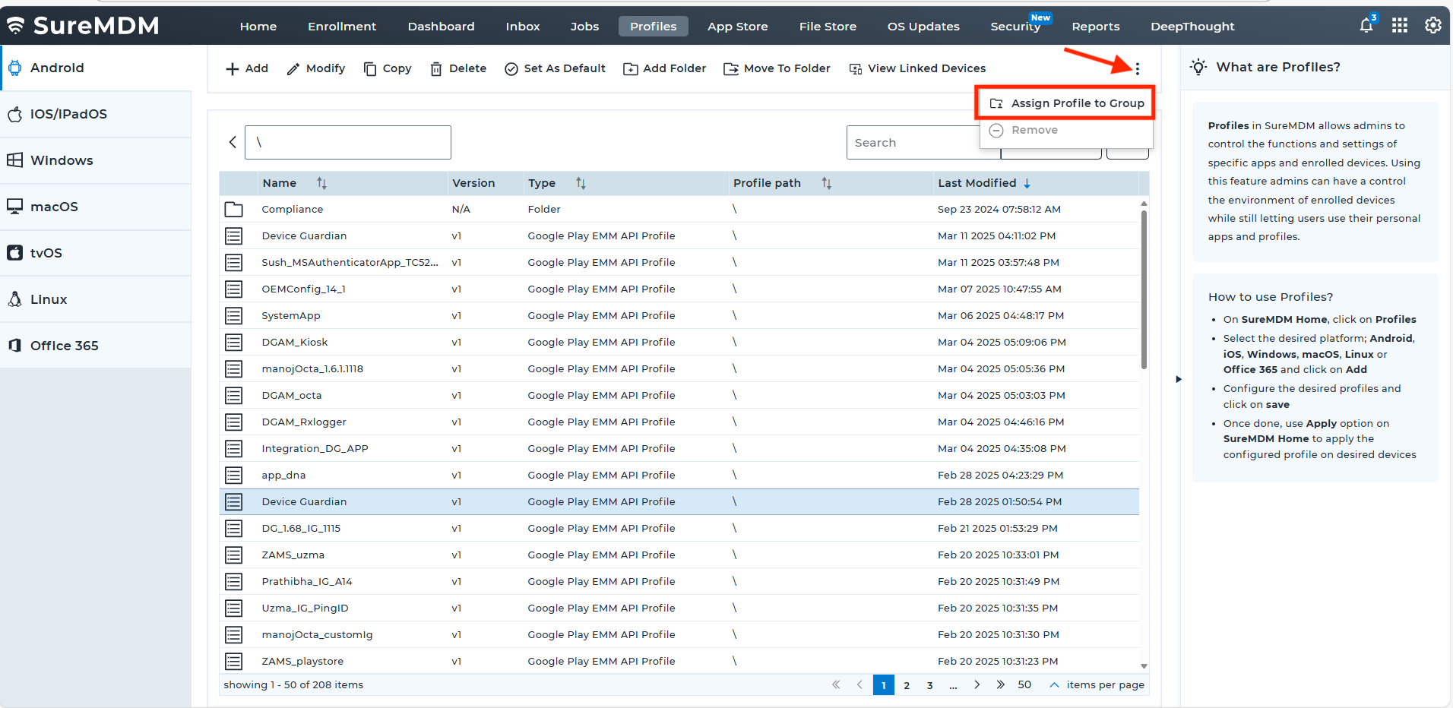Click Set As Default button

coord(555,68)
